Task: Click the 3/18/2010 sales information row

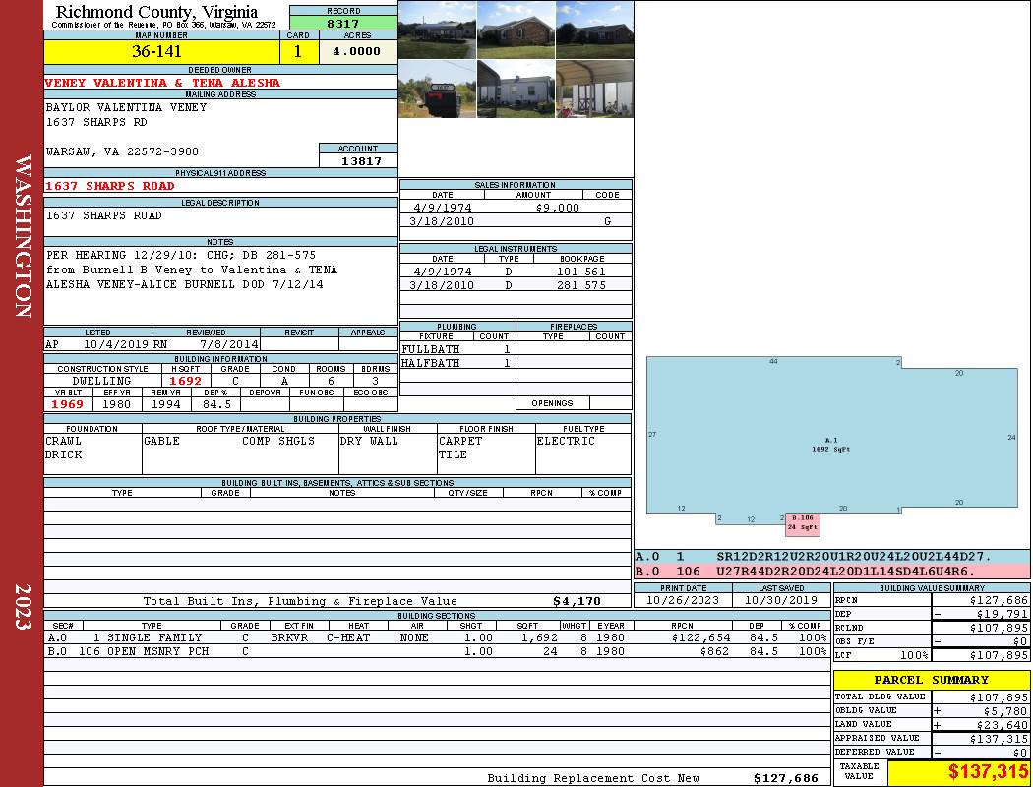Action: pos(516,221)
